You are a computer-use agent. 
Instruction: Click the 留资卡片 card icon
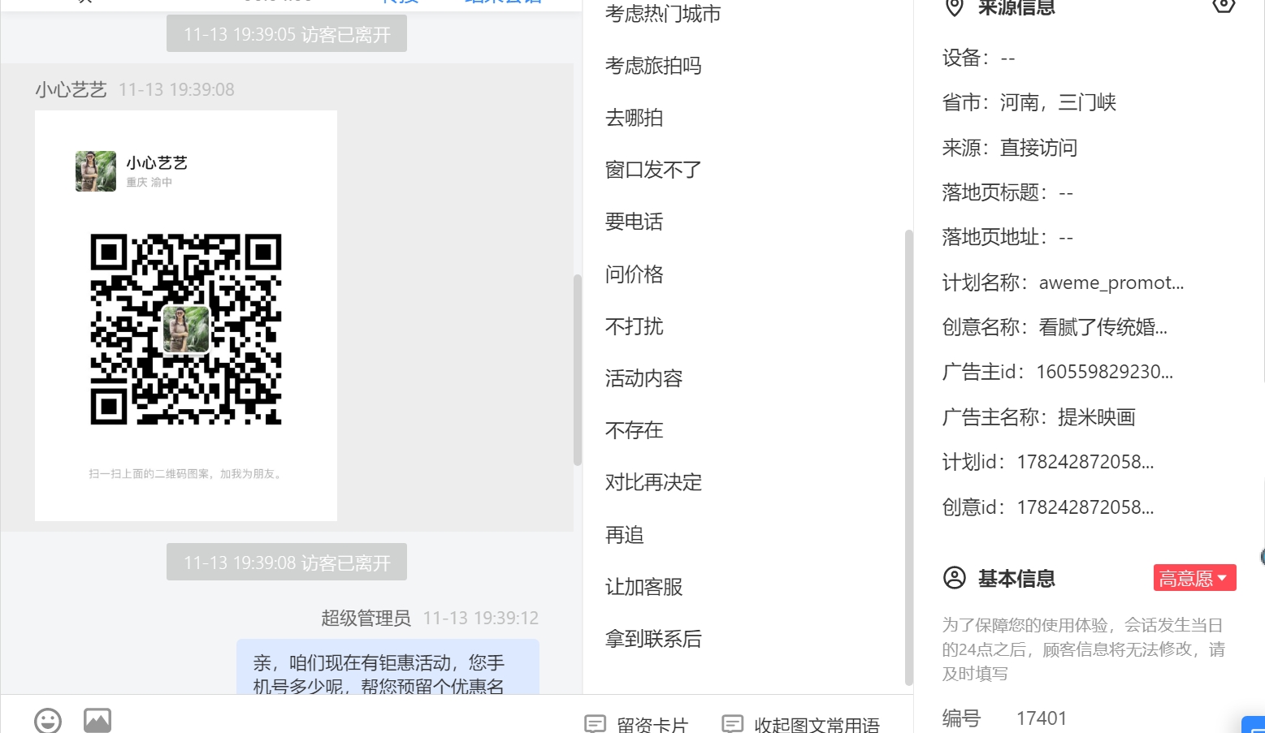(596, 723)
